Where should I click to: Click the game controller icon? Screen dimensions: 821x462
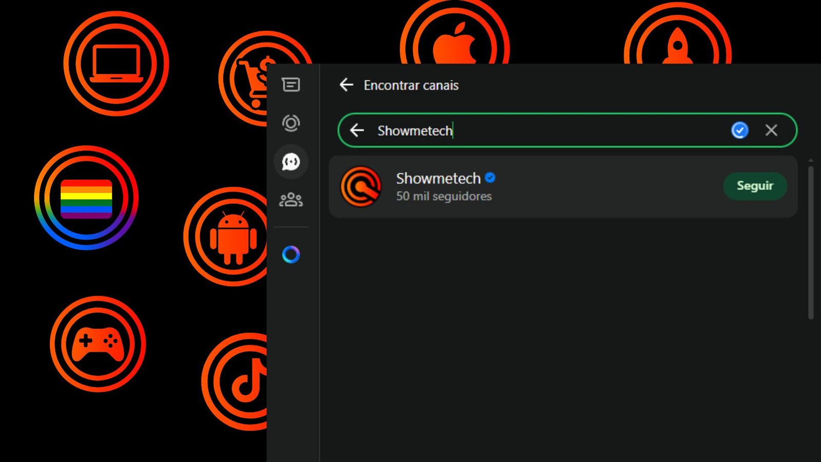pos(97,344)
